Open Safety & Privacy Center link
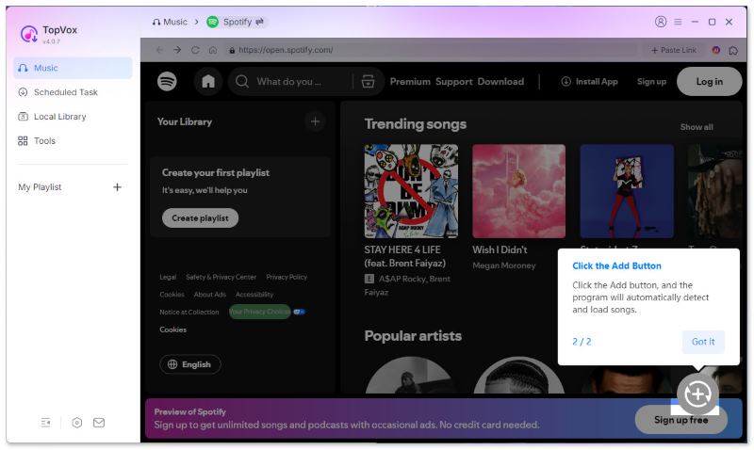 coord(221,277)
